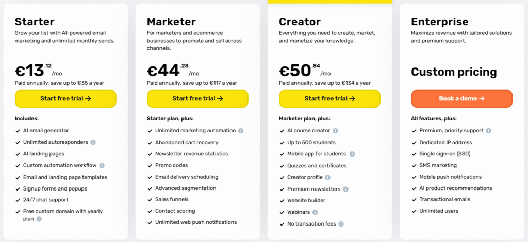Click the Creator plan title
This screenshot has width=528, height=242.
point(300,22)
